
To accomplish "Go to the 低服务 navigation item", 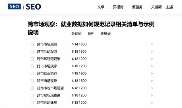I will (x=137, y=7).
